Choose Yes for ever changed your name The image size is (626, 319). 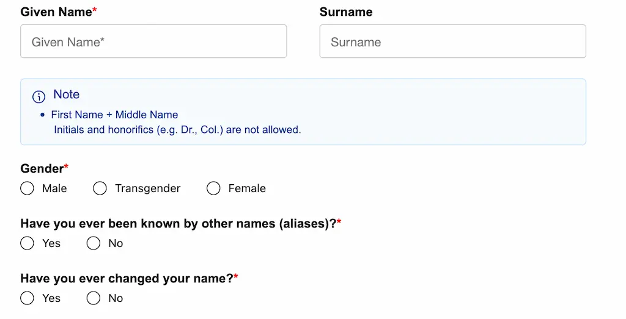(x=27, y=298)
